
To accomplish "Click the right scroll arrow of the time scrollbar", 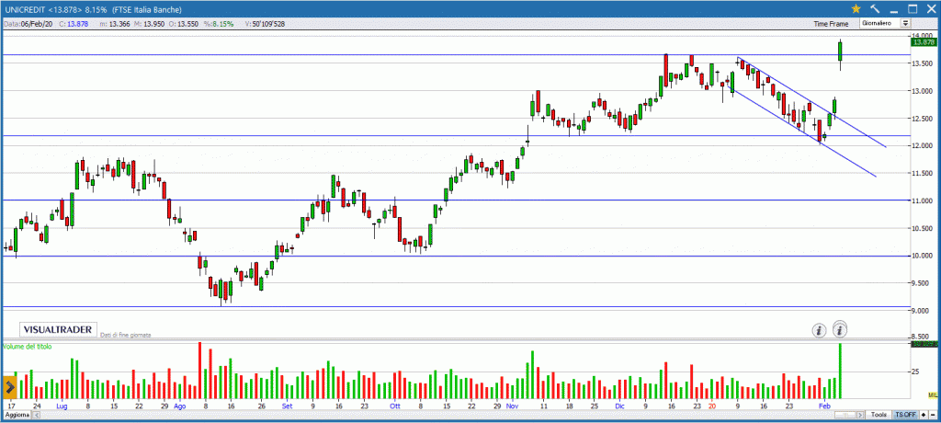I will point(860,416).
